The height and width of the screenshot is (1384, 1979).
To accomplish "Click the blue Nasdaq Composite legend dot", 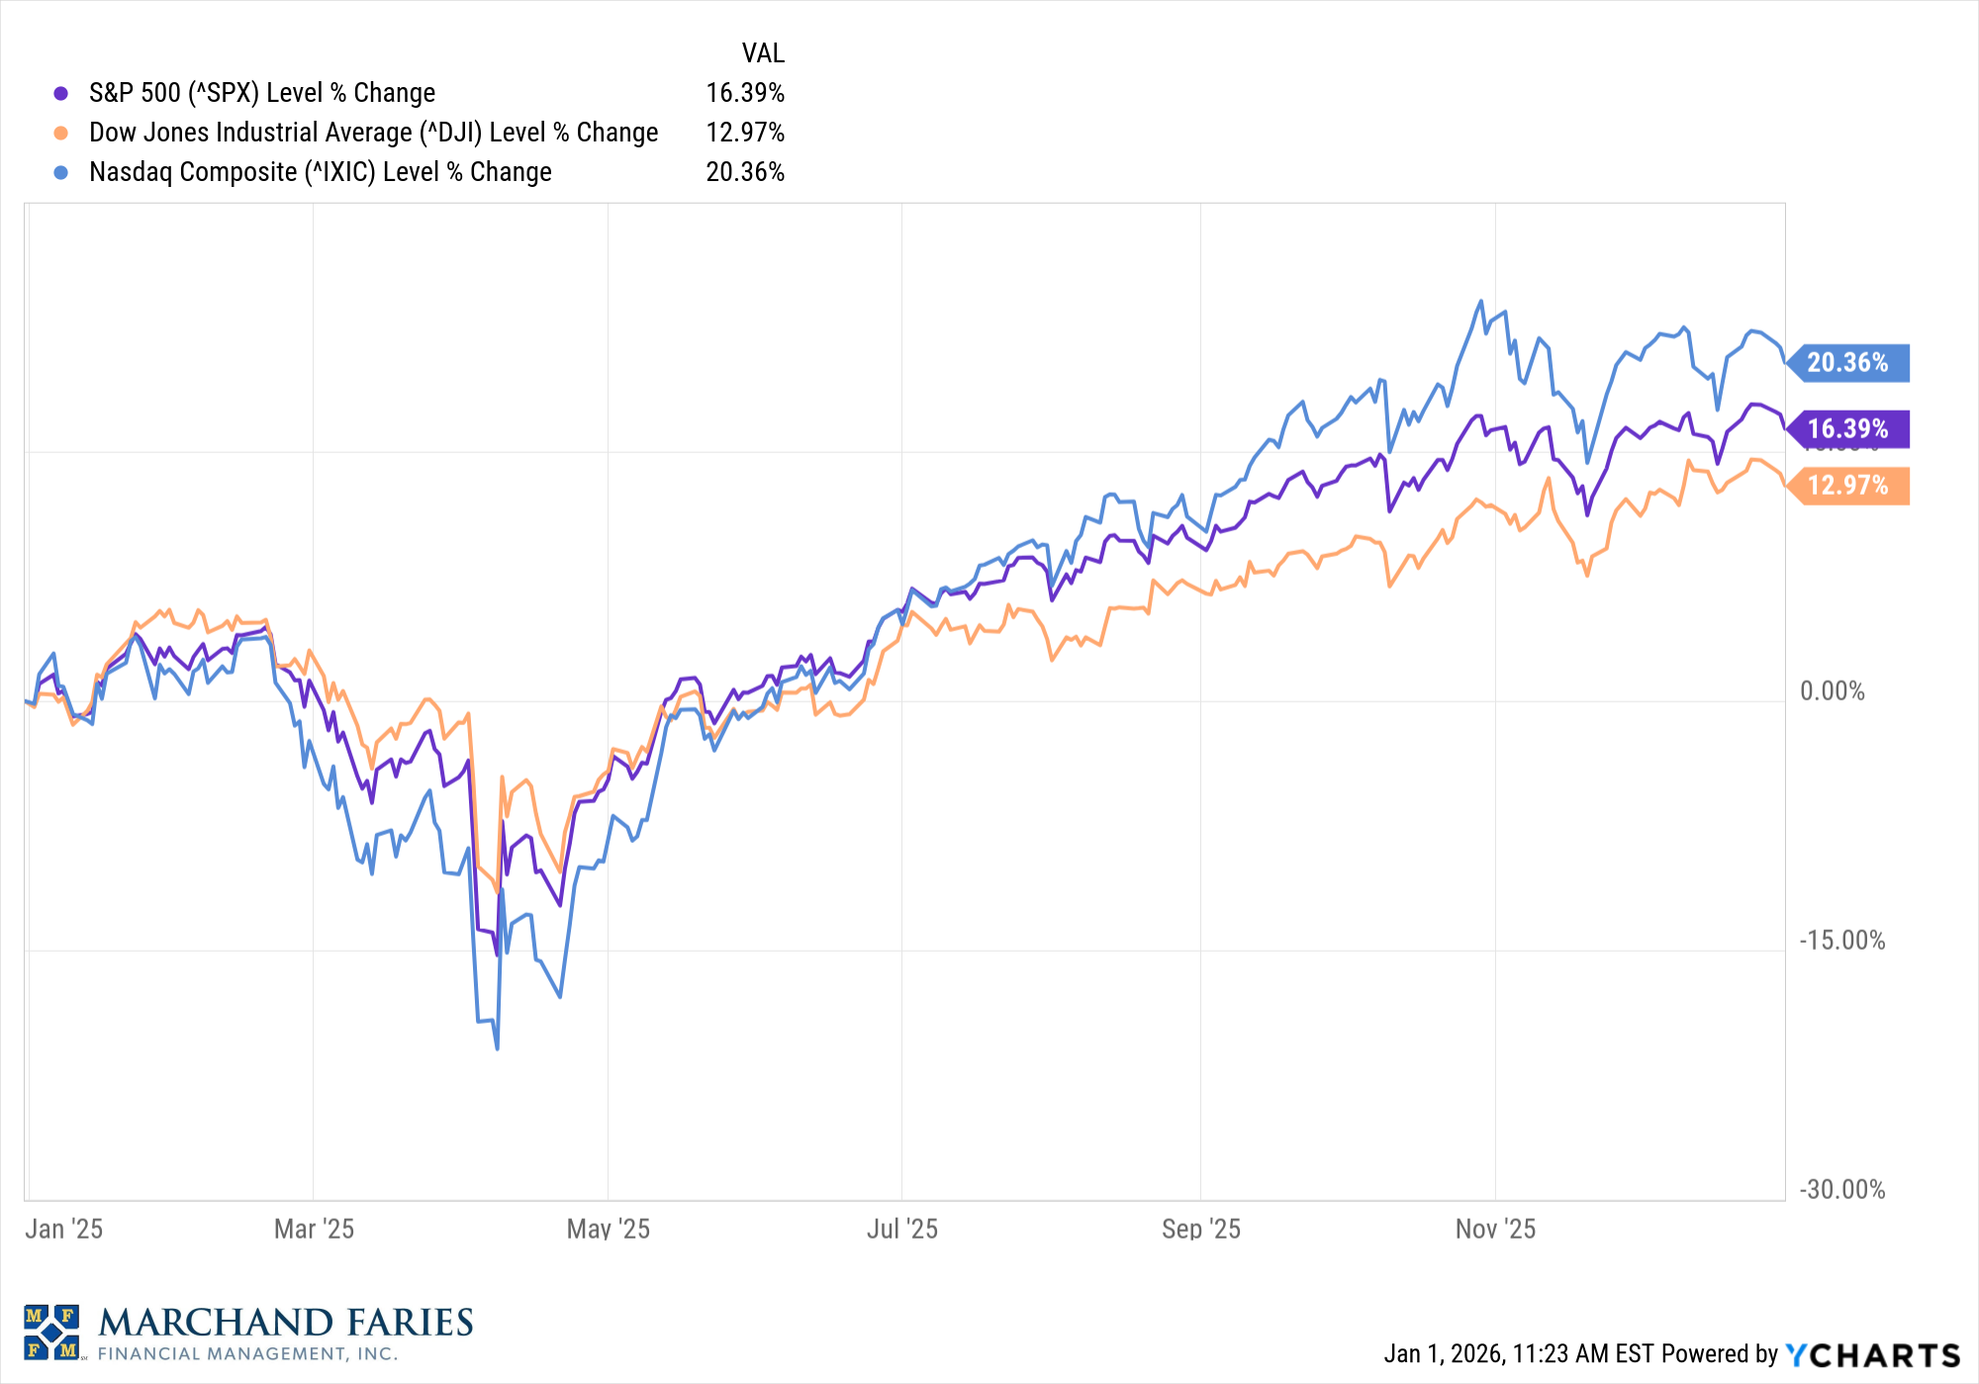I will pyautogui.click(x=61, y=173).
